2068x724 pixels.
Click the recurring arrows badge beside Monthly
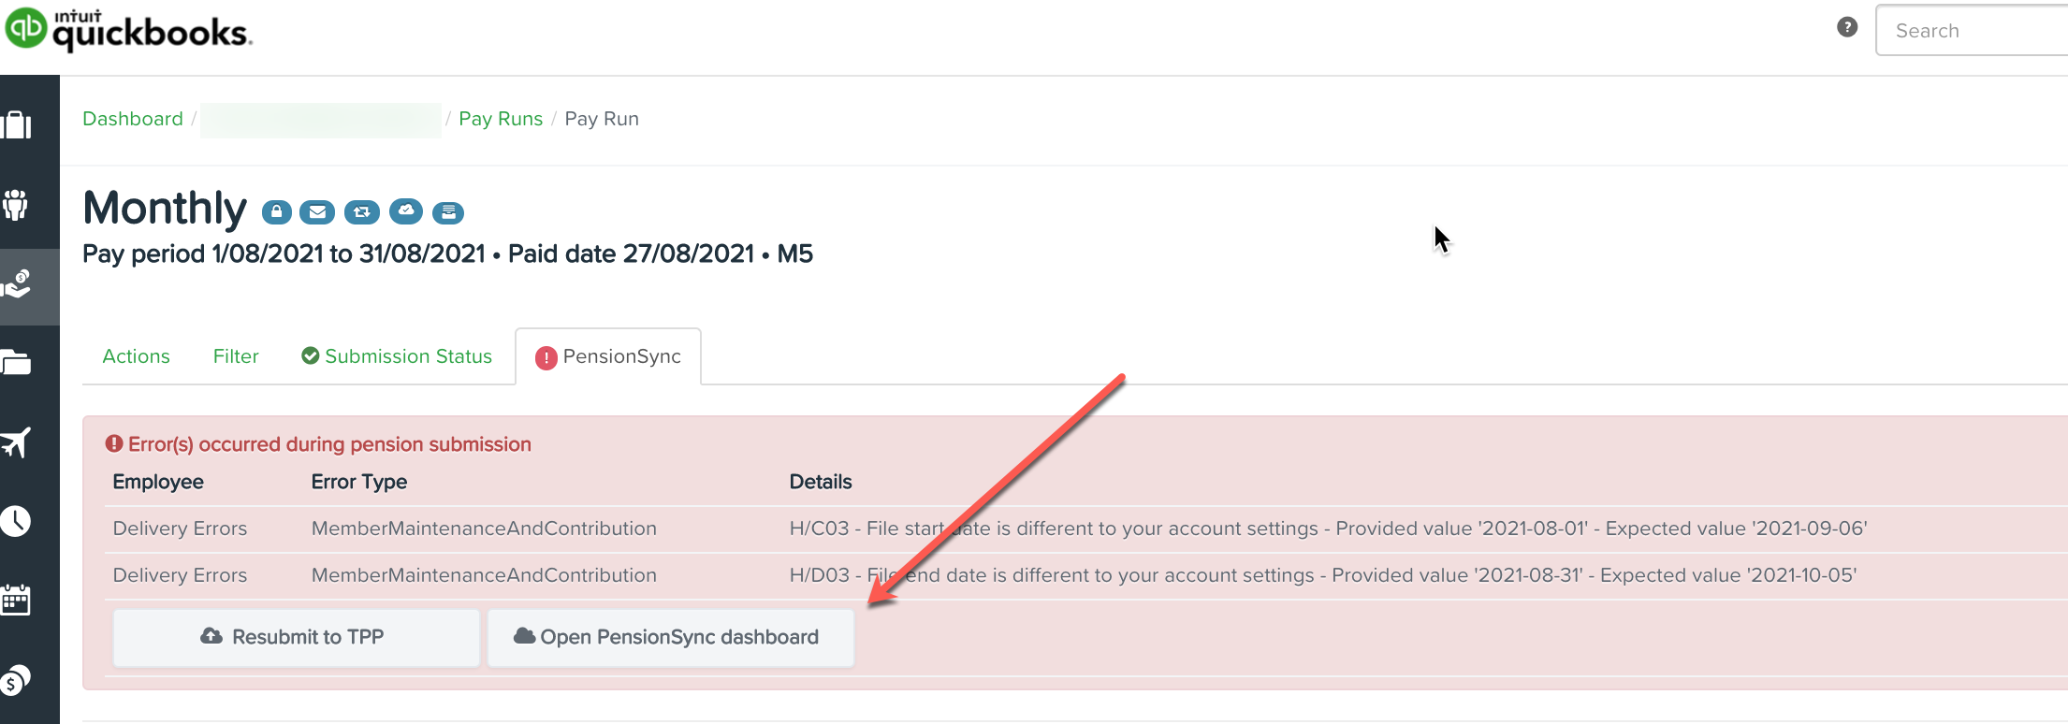pyautogui.click(x=361, y=212)
